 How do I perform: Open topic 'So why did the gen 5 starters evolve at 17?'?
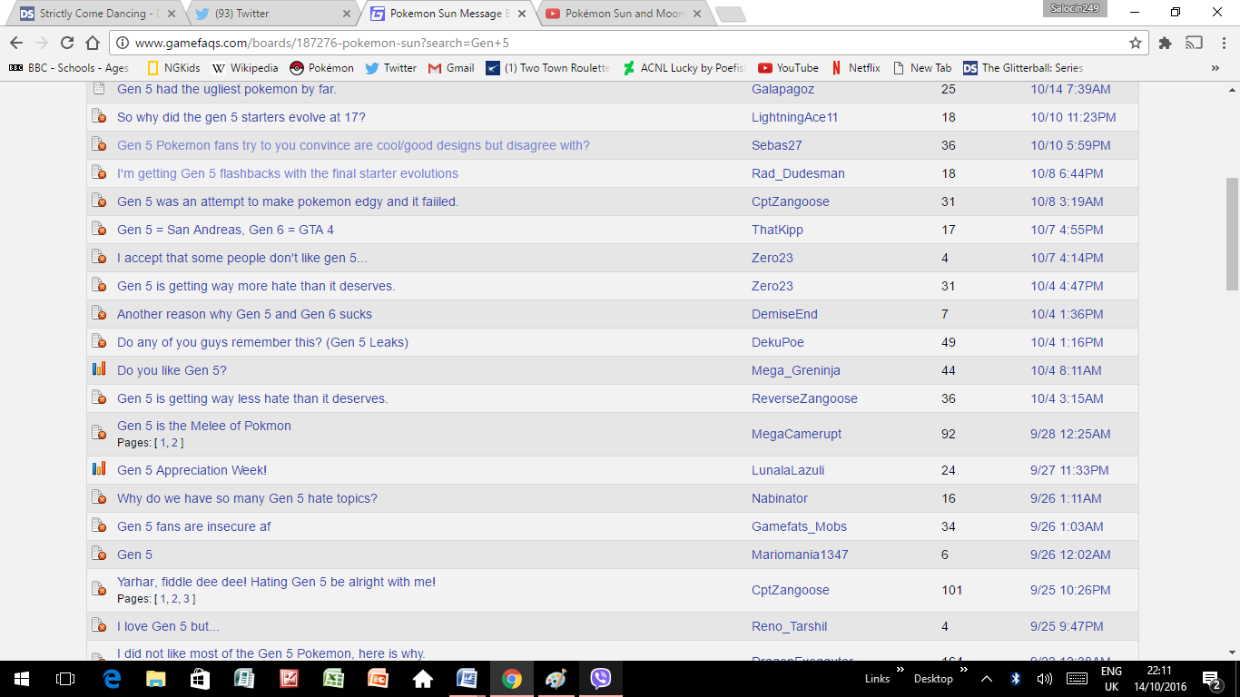click(x=241, y=117)
